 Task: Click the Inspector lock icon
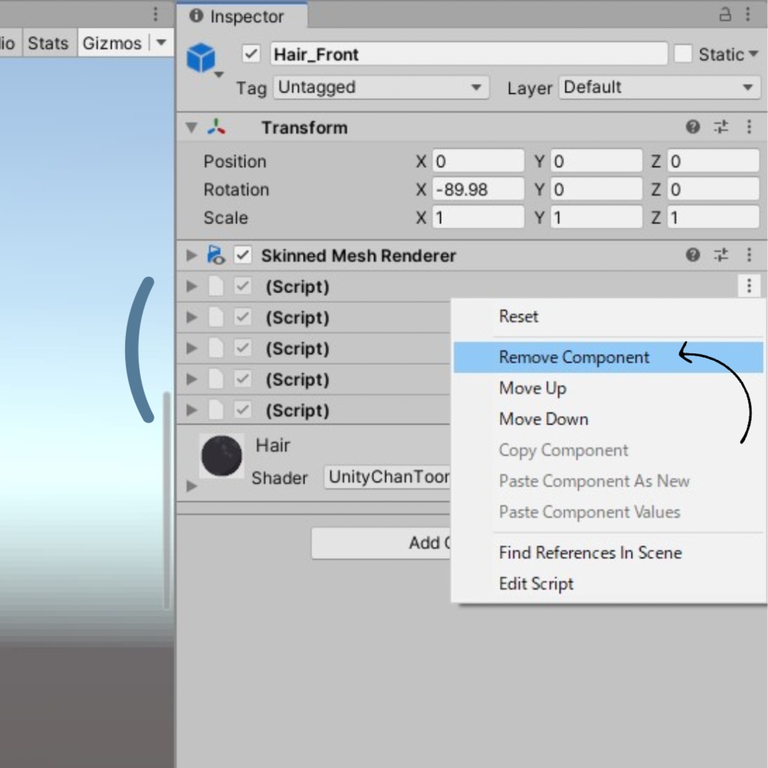(725, 14)
